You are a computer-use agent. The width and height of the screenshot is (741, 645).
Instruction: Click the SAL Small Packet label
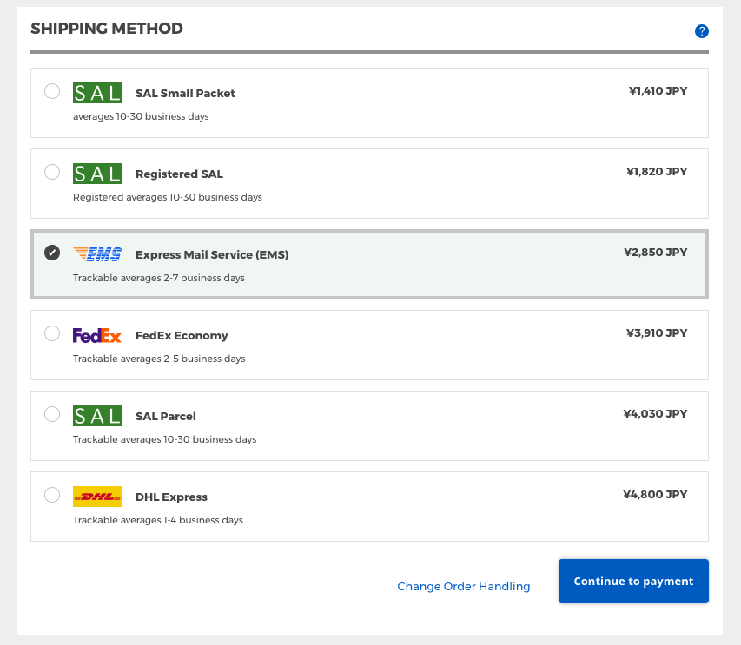[x=185, y=94]
